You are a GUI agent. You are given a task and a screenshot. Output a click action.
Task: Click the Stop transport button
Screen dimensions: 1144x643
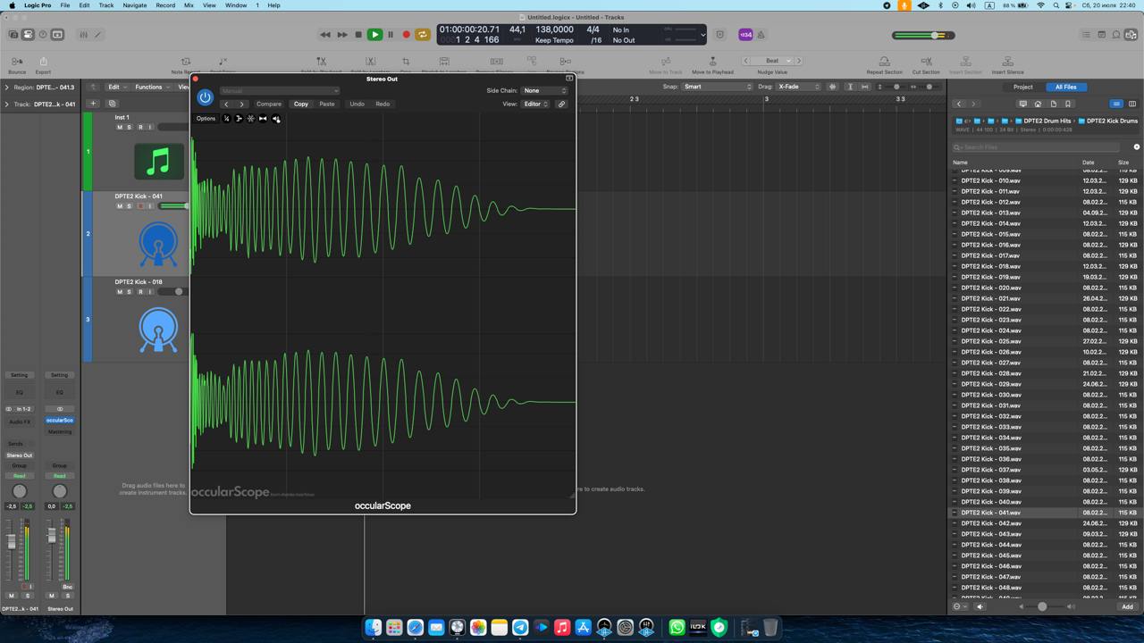pos(358,35)
